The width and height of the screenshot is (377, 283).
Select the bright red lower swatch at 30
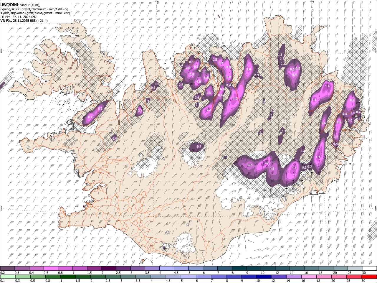(x=369, y=277)
